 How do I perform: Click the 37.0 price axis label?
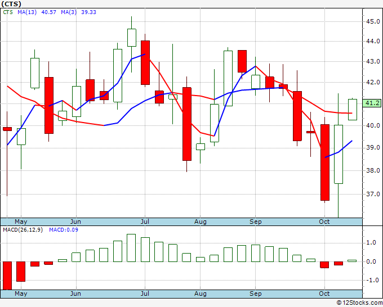tap(373, 195)
